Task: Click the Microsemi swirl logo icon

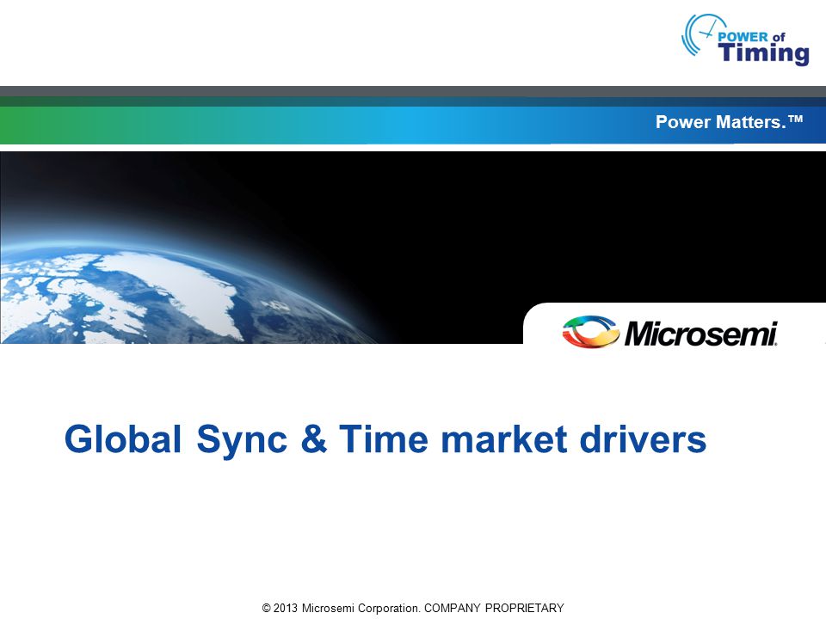Action: click(590, 332)
